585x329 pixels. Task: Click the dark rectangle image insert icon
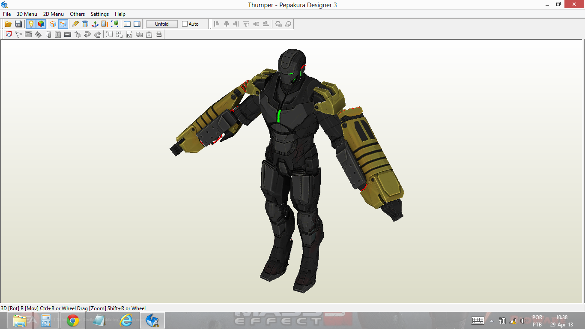68,34
